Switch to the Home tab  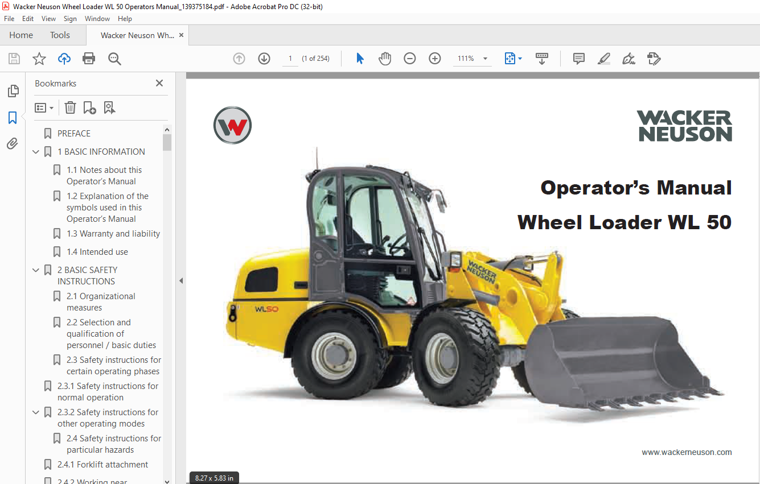coord(21,35)
